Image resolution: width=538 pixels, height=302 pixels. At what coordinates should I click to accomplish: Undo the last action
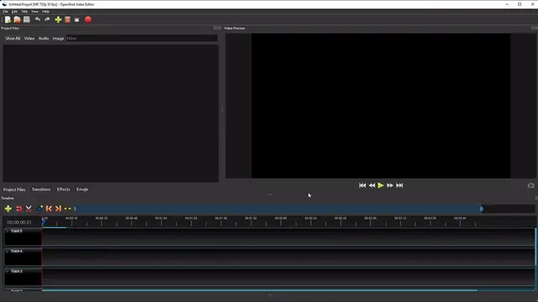point(37,19)
